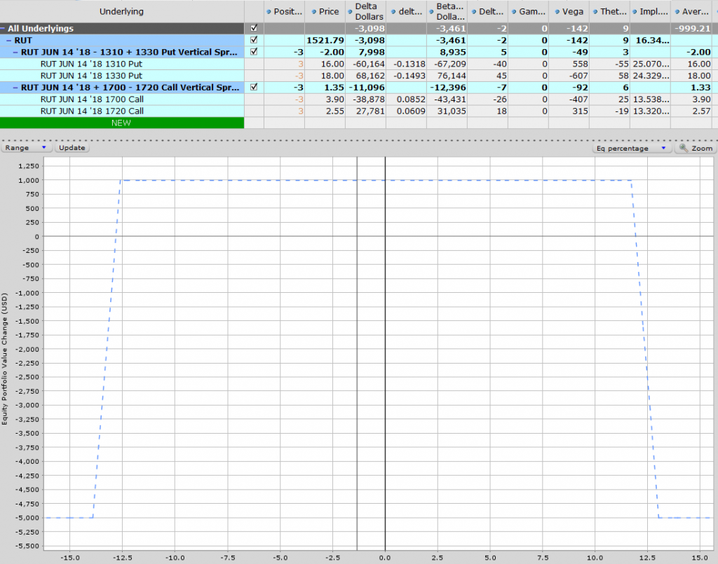Toggle the Put Vertical Spread checkbox
718x564 pixels.
click(254, 51)
